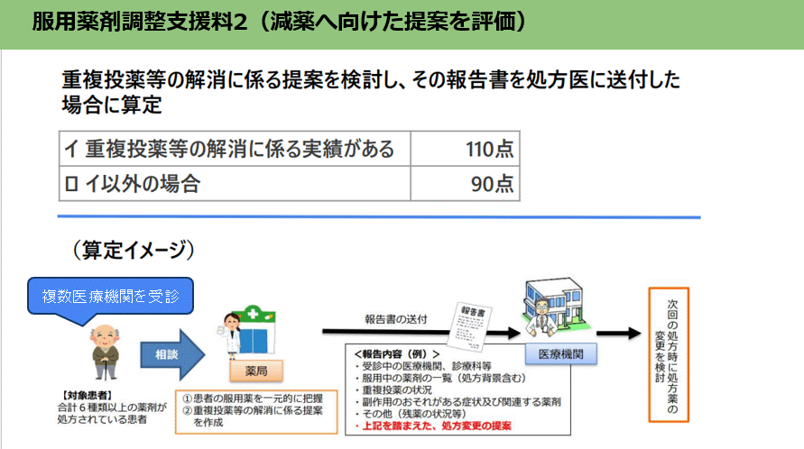
Task: Click the 90点 table cell
Action: (465, 184)
